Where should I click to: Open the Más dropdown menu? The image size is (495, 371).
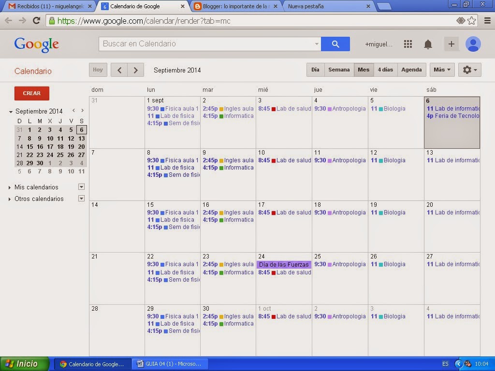coord(442,70)
